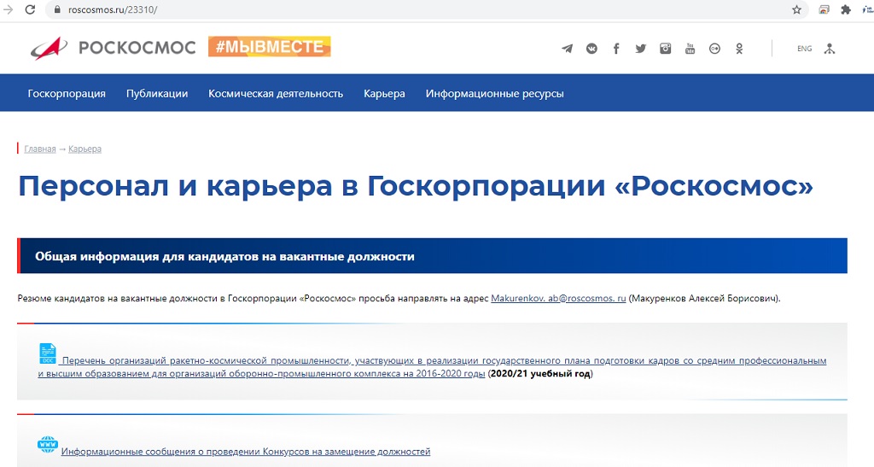
Task: Open the VK social icon
Action: tap(591, 49)
